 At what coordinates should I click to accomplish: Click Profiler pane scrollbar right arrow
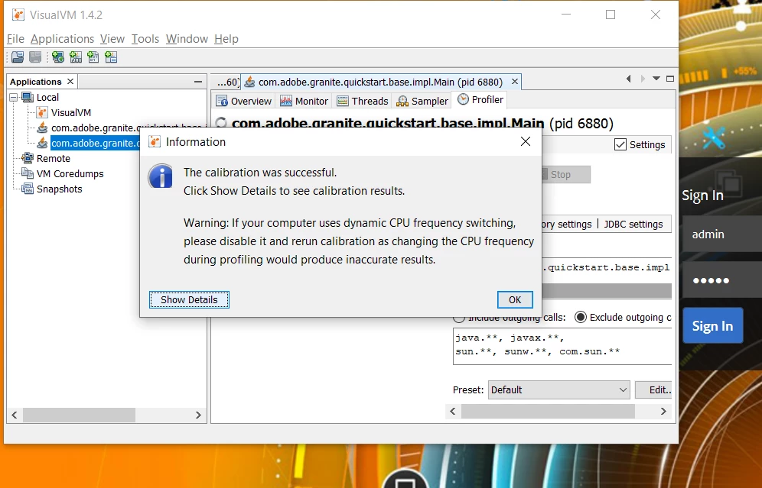coord(663,412)
